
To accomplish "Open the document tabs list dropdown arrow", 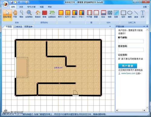I will tap(110, 26).
